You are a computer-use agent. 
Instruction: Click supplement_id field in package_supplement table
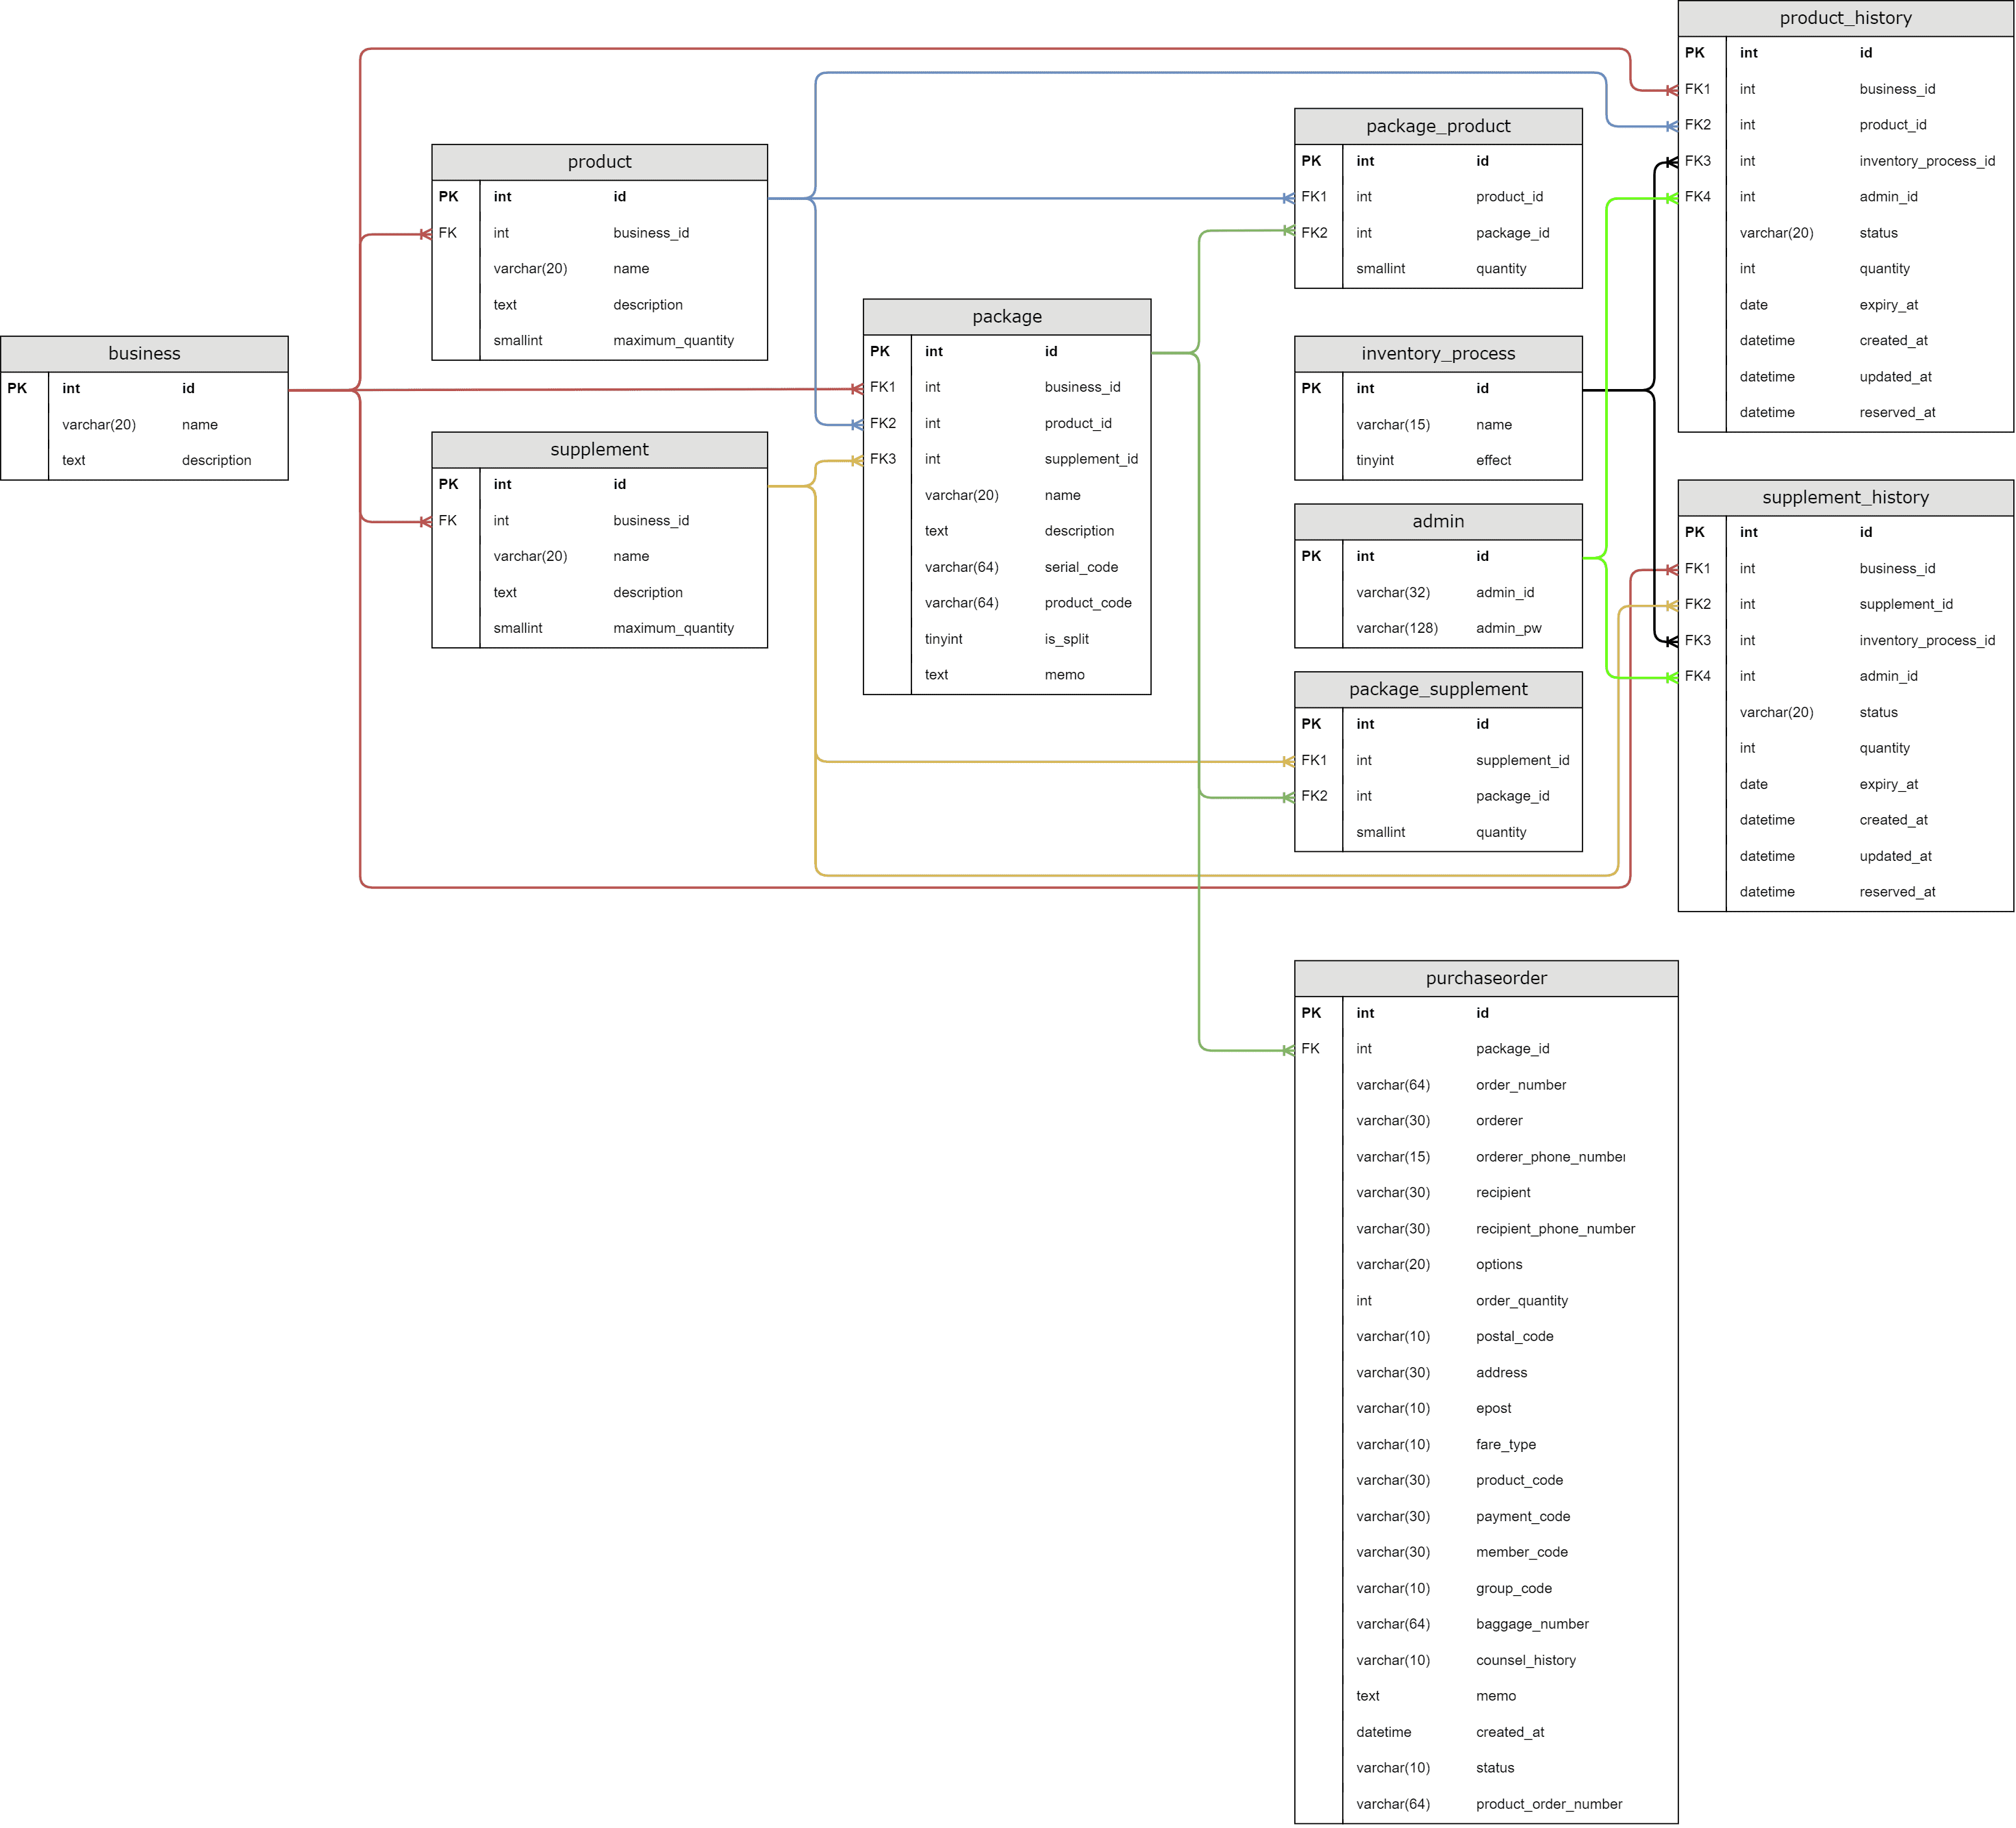pos(1522,761)
